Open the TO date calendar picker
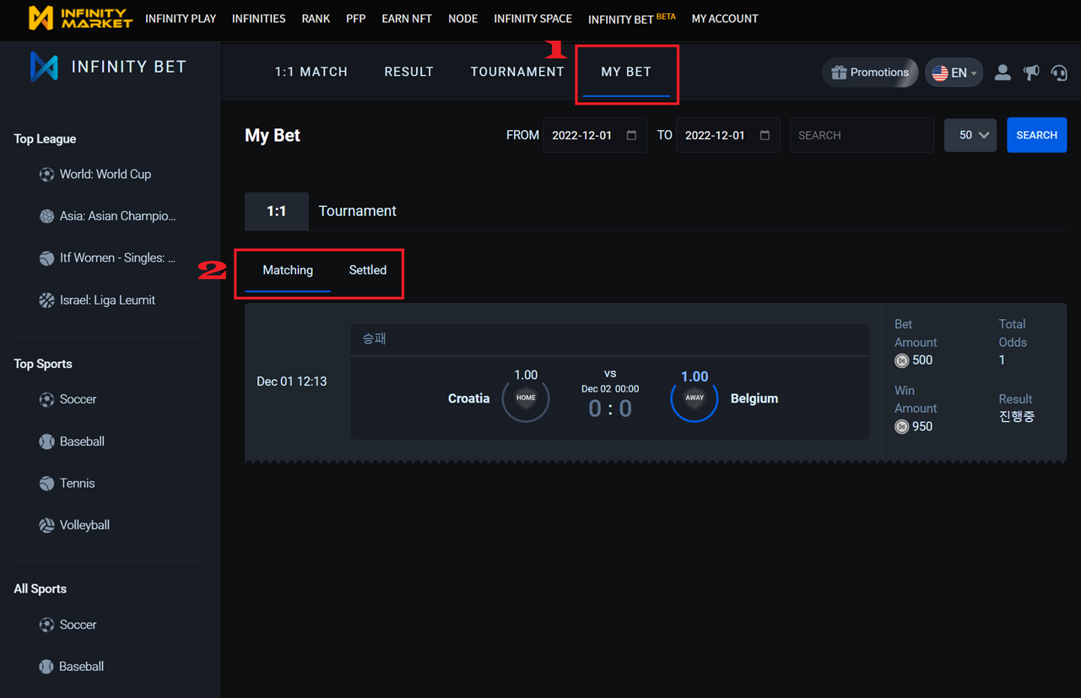This screenshot has width=1081, height=698. [765, 135]
